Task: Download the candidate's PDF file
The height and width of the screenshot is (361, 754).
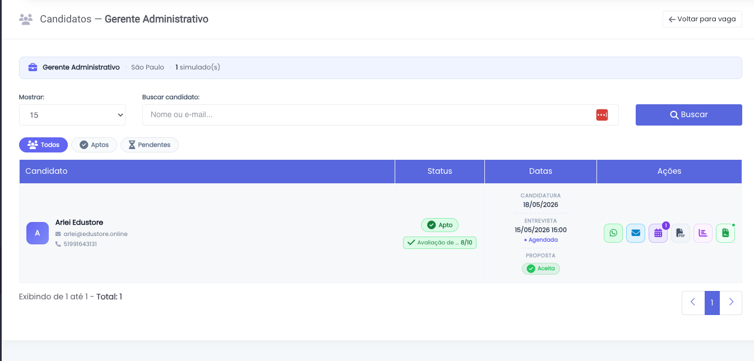Action: [x=681, y=233]
